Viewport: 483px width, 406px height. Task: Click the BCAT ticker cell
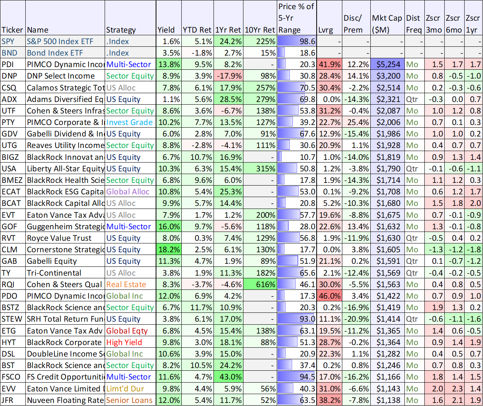pyautogui.click(x=13, y=203)
